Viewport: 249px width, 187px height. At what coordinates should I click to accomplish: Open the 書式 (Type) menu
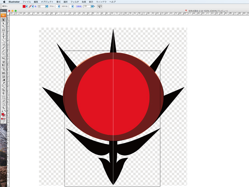tap(58, 2)
